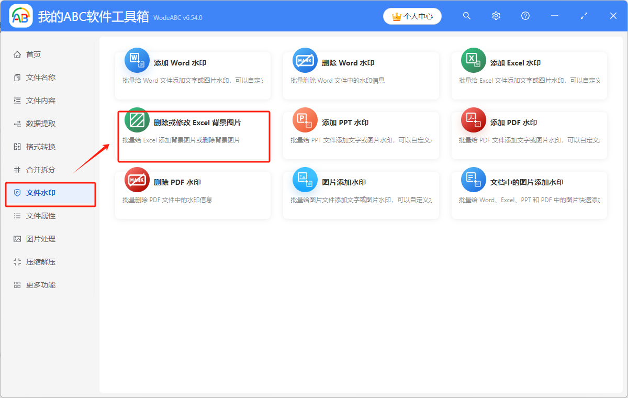Click the green 添加 Excel 水印 icon

click(473, 60)
